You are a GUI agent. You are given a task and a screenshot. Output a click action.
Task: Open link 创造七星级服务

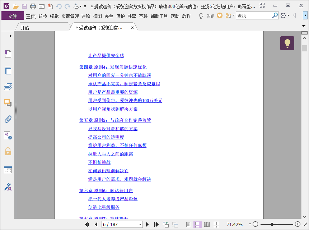(x=104, y=207)
